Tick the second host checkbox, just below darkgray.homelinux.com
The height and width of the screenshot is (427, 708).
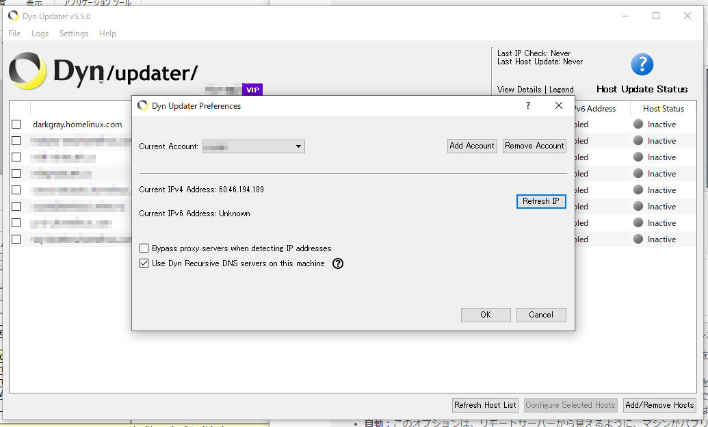pos(16,140)
